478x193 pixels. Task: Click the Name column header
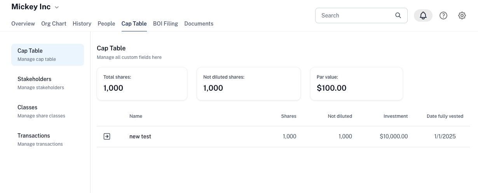pos(136,116)
